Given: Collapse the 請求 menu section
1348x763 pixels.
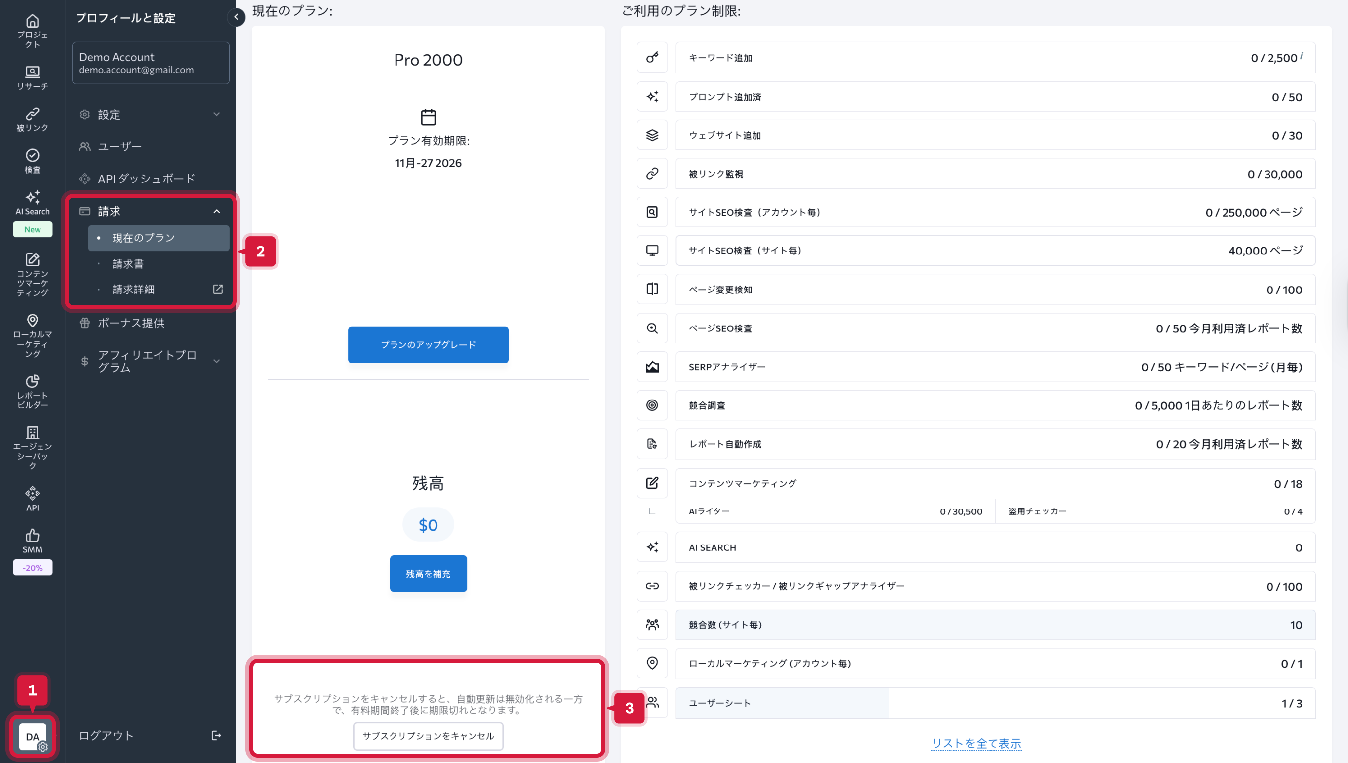Looking at the screenshot, I should [216, 211].
